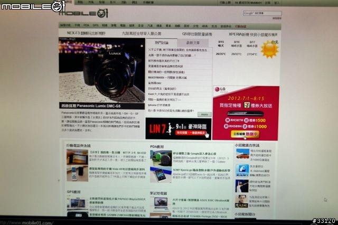Open the ASUS laptop article thumbnail
338x225 pixels.
pos(161,204)
